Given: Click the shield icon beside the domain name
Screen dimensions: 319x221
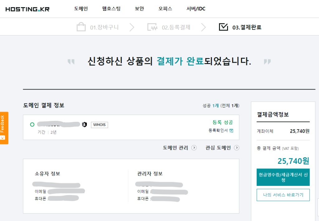Looking at the screenshot, I should (84, 125).
